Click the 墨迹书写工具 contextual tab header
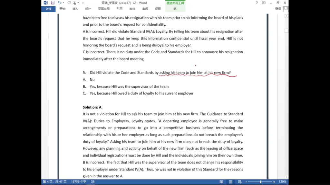330x185 pixels. coord(175,3)
